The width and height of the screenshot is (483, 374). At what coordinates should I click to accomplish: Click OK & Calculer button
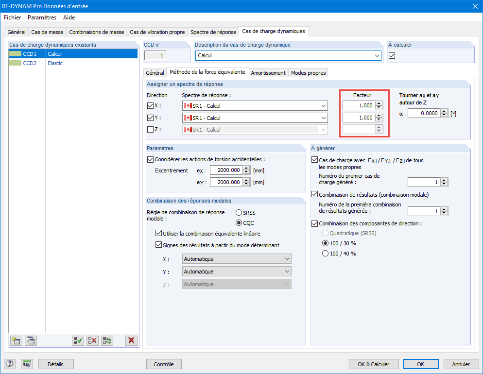(374, 364)
